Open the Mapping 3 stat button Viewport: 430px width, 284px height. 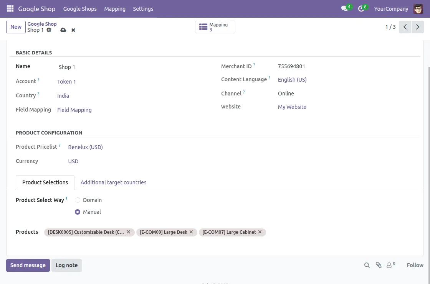click(215, 27)
